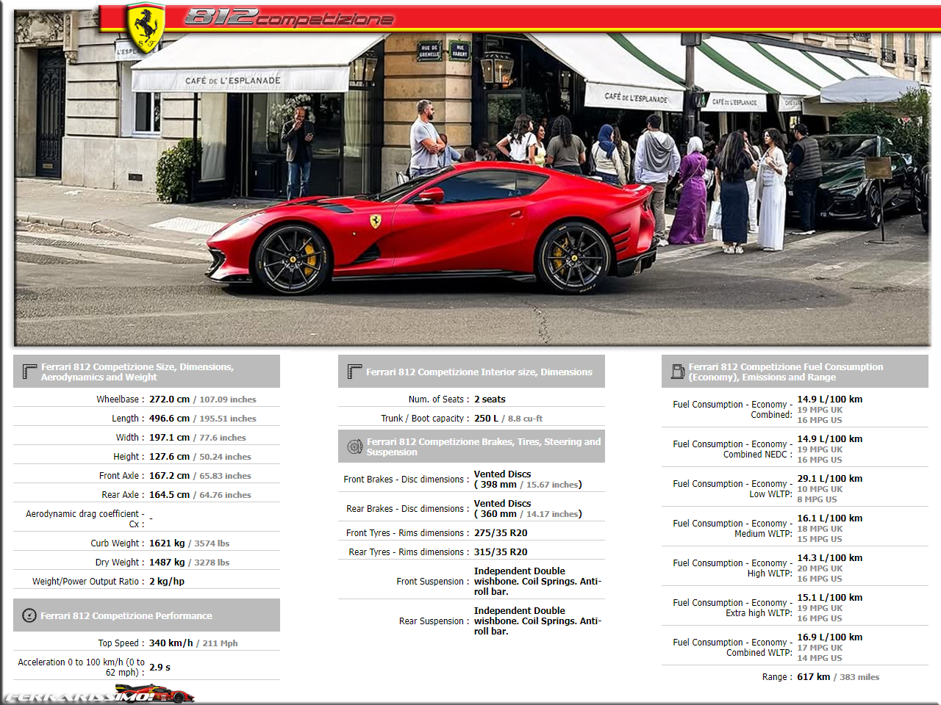
Task: Select the Fuel Consumption, Emissions and Range header
Action: [x=785, y=372]
